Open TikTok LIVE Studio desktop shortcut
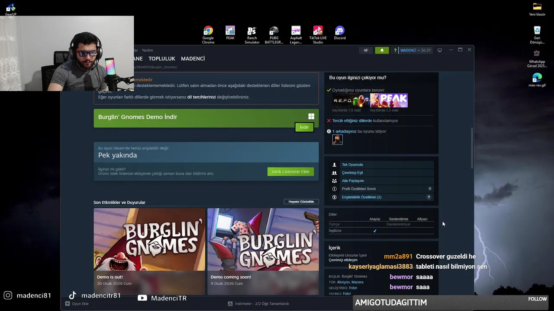This screenshot has height=311, width=554. (x=318, y=35)
